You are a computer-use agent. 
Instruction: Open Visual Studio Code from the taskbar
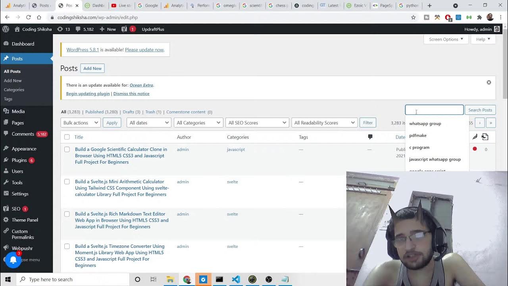[236, 279]
